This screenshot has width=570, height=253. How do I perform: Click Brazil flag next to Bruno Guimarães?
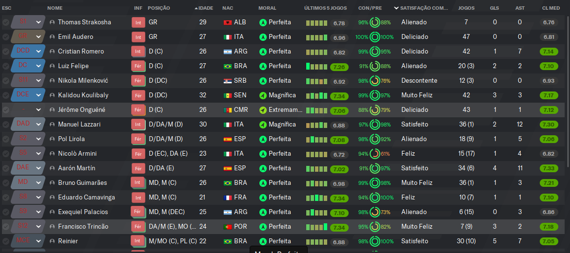point(228,183)
